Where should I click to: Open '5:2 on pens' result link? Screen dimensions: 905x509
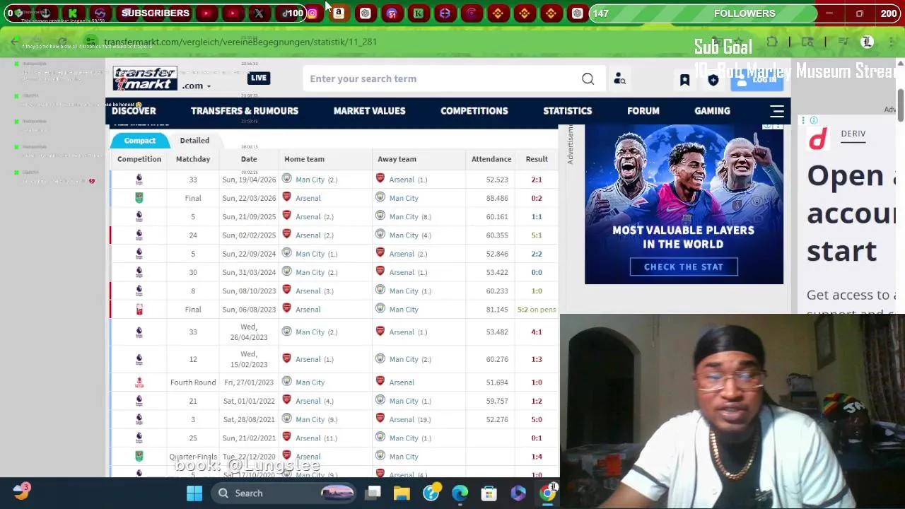tap(537, 310)
